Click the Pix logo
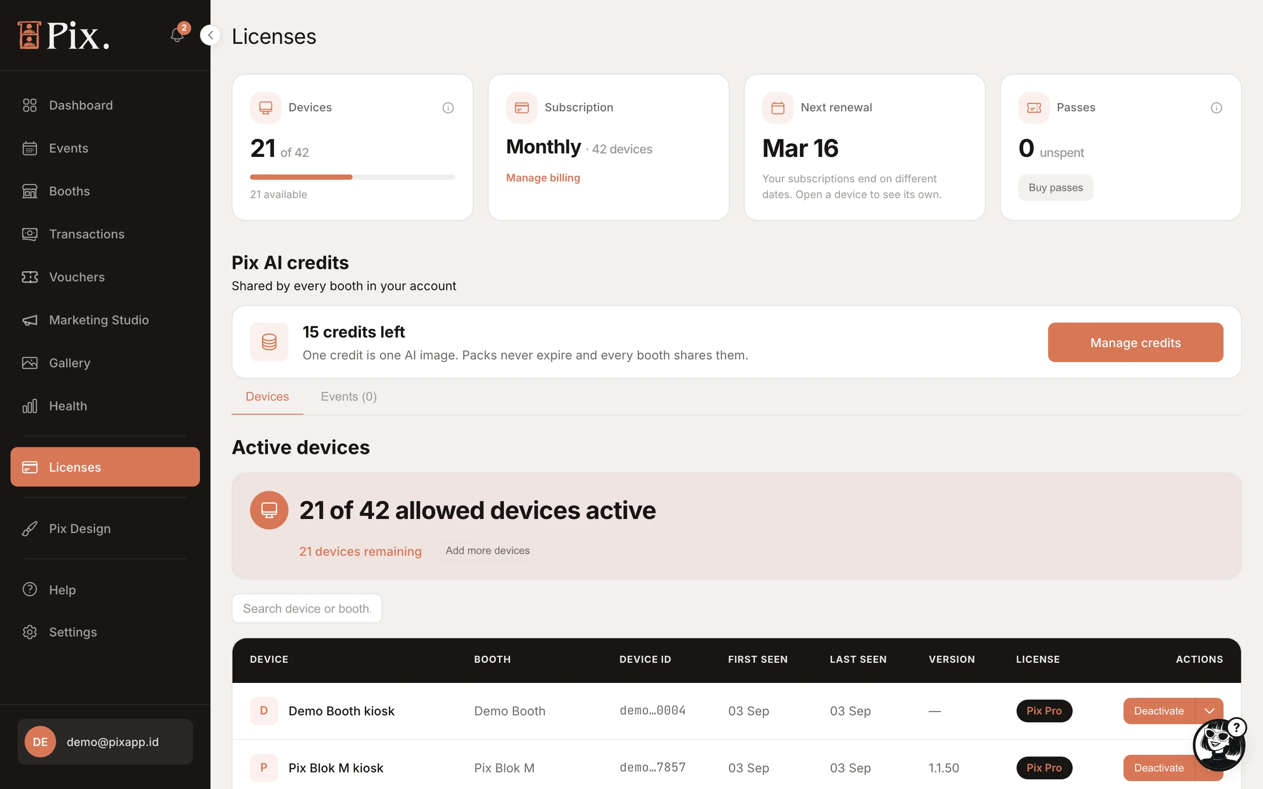This screenshot has height=789, width=1263. tap(64, 36)
